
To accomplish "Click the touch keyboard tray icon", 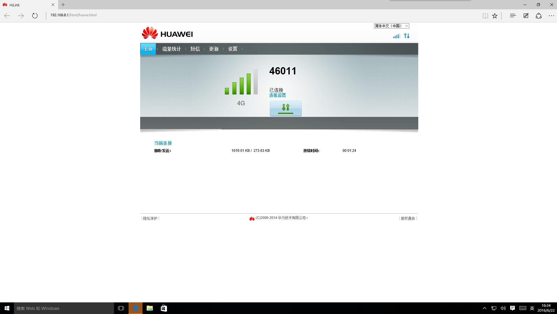I will click(523, 308).
